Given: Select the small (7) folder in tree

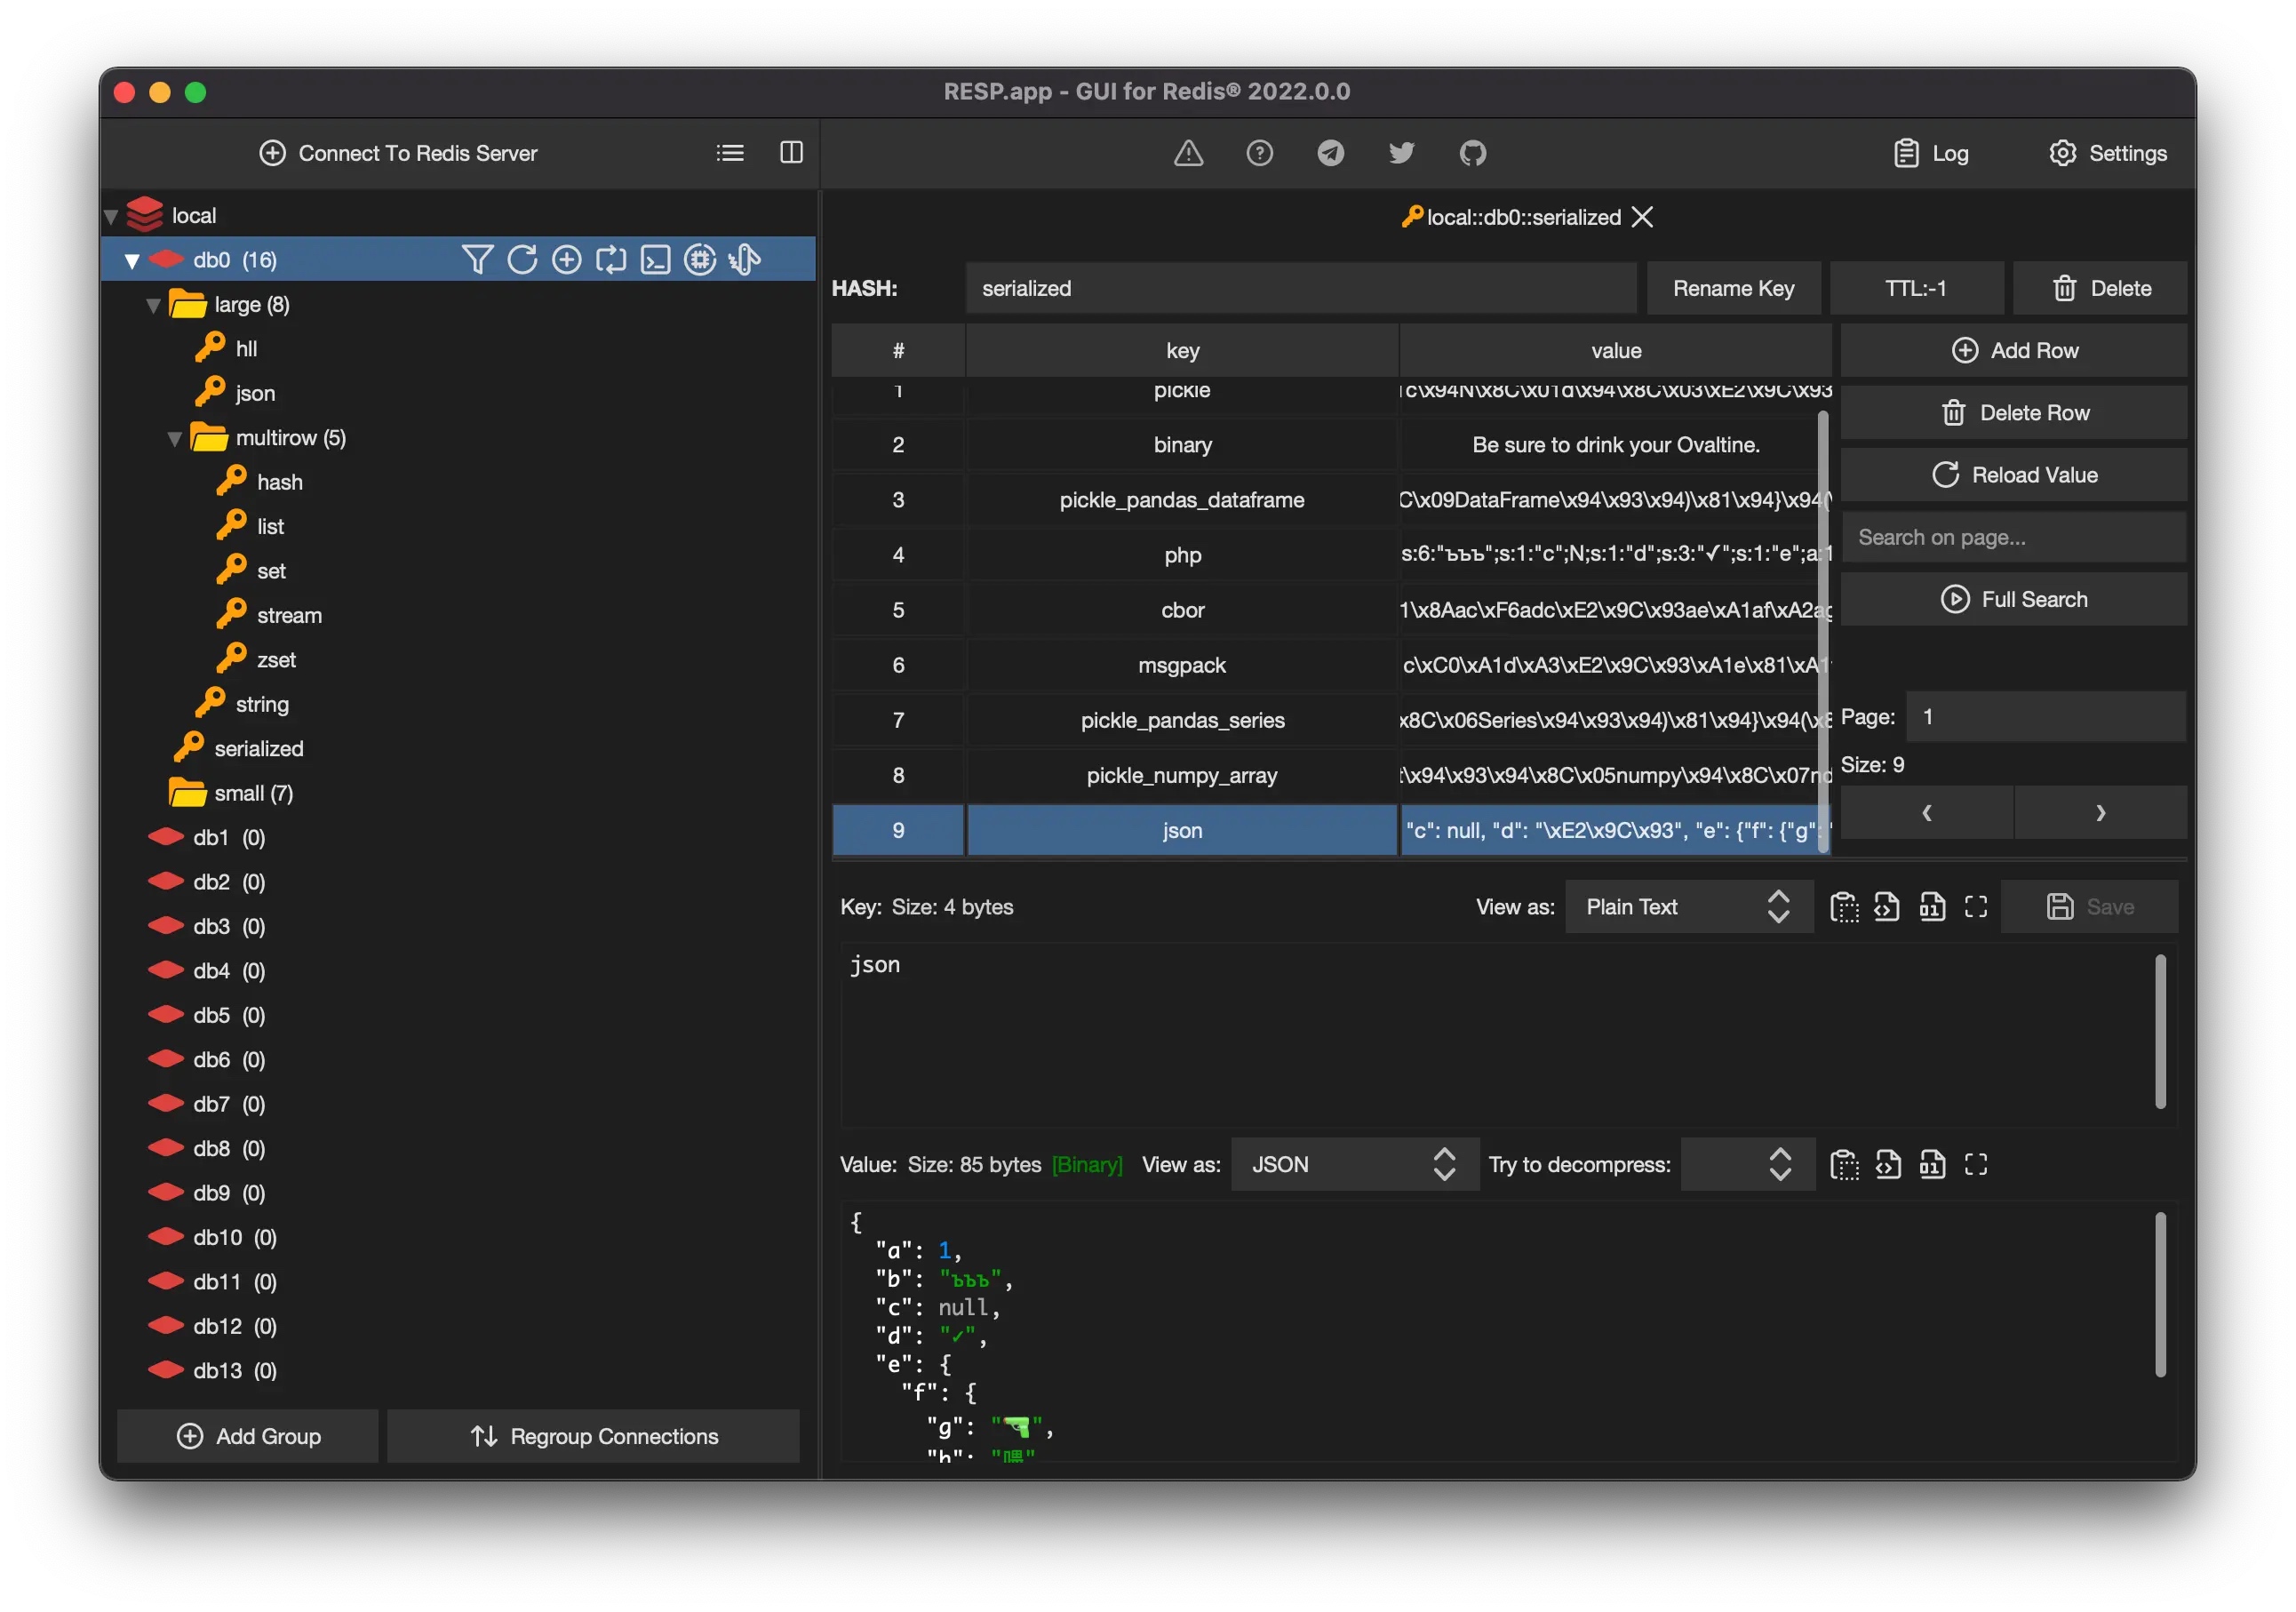Looking at the screenshot, I should pos(252,793).
